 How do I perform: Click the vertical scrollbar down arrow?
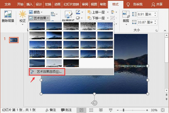click(167, 90)
